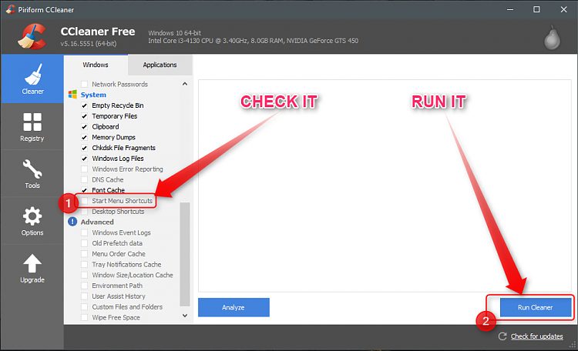Check Start Menu Shortcuts
The height and width of the screenshot is (351, 578).
click(x=85, y=201)
